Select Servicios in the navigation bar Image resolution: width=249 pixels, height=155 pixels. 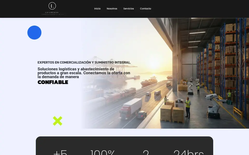point(129,9)
